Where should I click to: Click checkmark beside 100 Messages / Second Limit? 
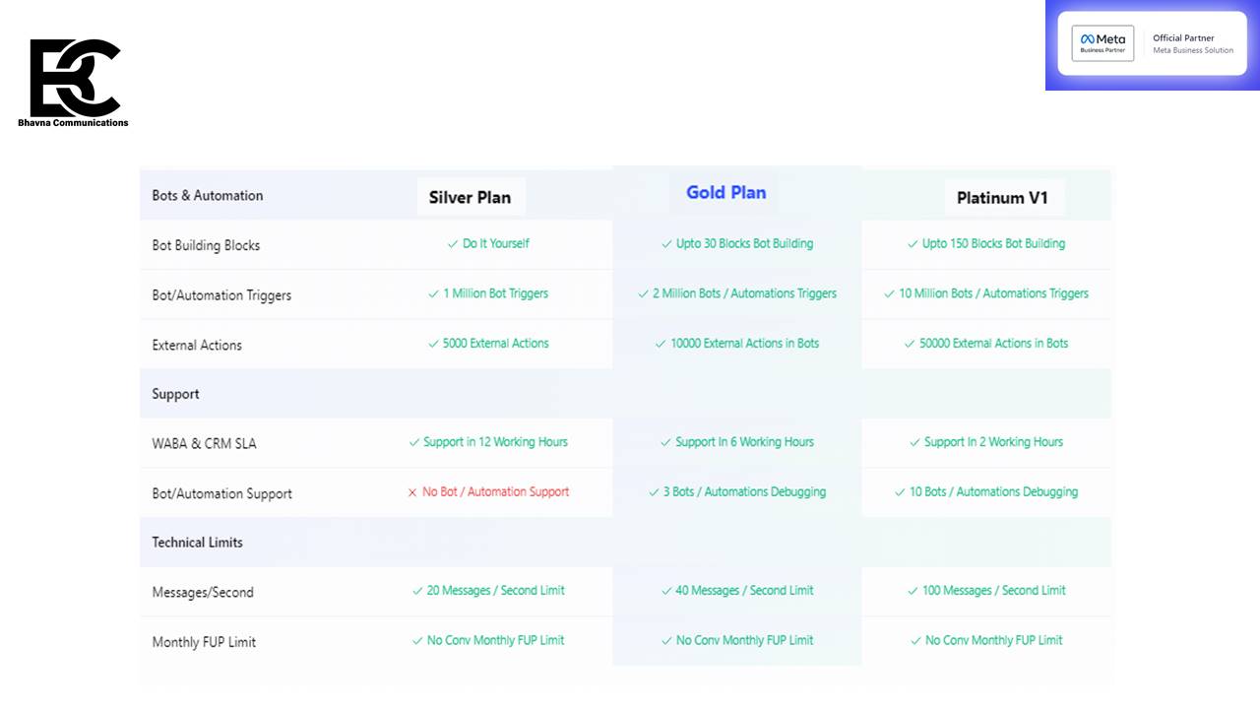[x=913, y=591]
